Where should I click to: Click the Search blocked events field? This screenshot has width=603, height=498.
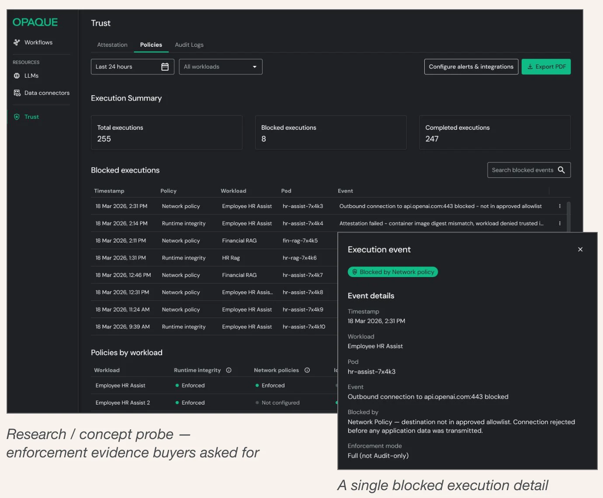click(529, 170)
